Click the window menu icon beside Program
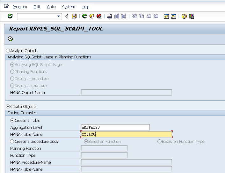This screenshot has width=225, height=173. point(6,6)
